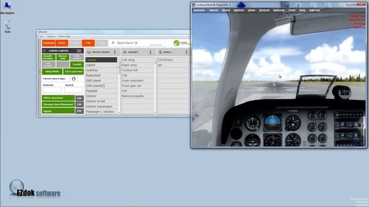Select the Turbine left aircraft camera
The width and height of the screenshot is (369, 207).
coord(137,70)
